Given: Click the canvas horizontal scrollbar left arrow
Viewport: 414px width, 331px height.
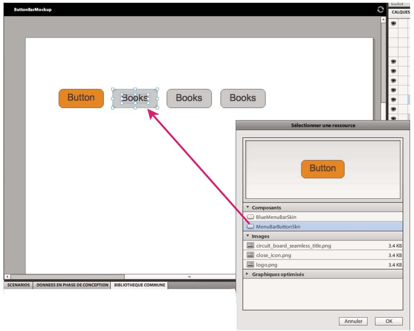Looking at the screenshot, I should click(7, 277).
